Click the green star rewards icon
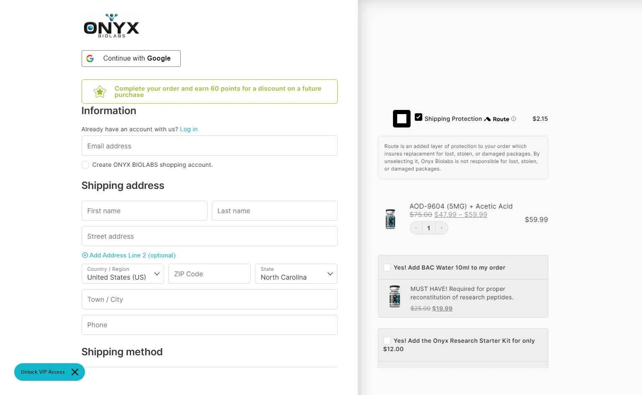This screenshot has height=395, width=642. click(100, 92)
